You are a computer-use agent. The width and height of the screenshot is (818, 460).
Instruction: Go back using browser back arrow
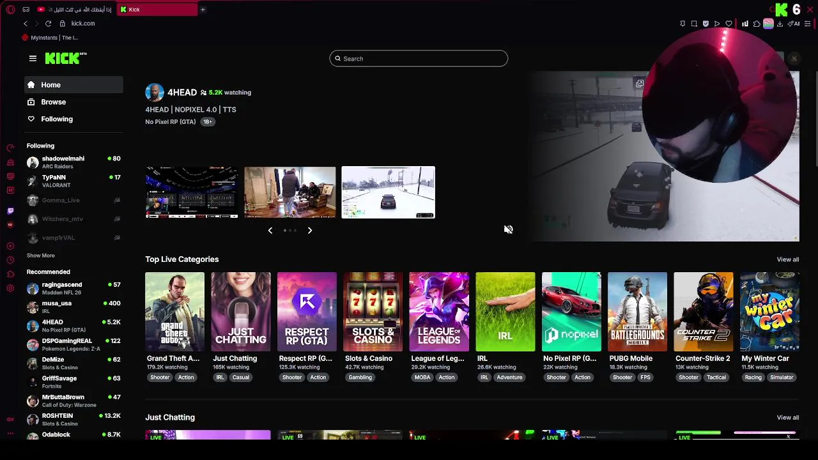(26, 24)
